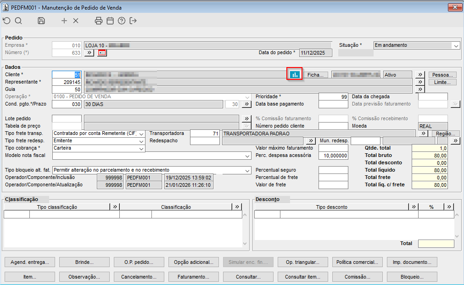This screenshot has height=285, width=464.
Task: Expand the Situação dropdown
Action: tap(456, 45)
